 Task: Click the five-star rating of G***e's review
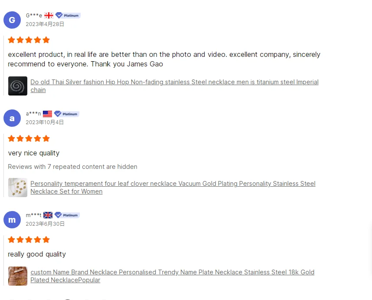coord(29,40)
